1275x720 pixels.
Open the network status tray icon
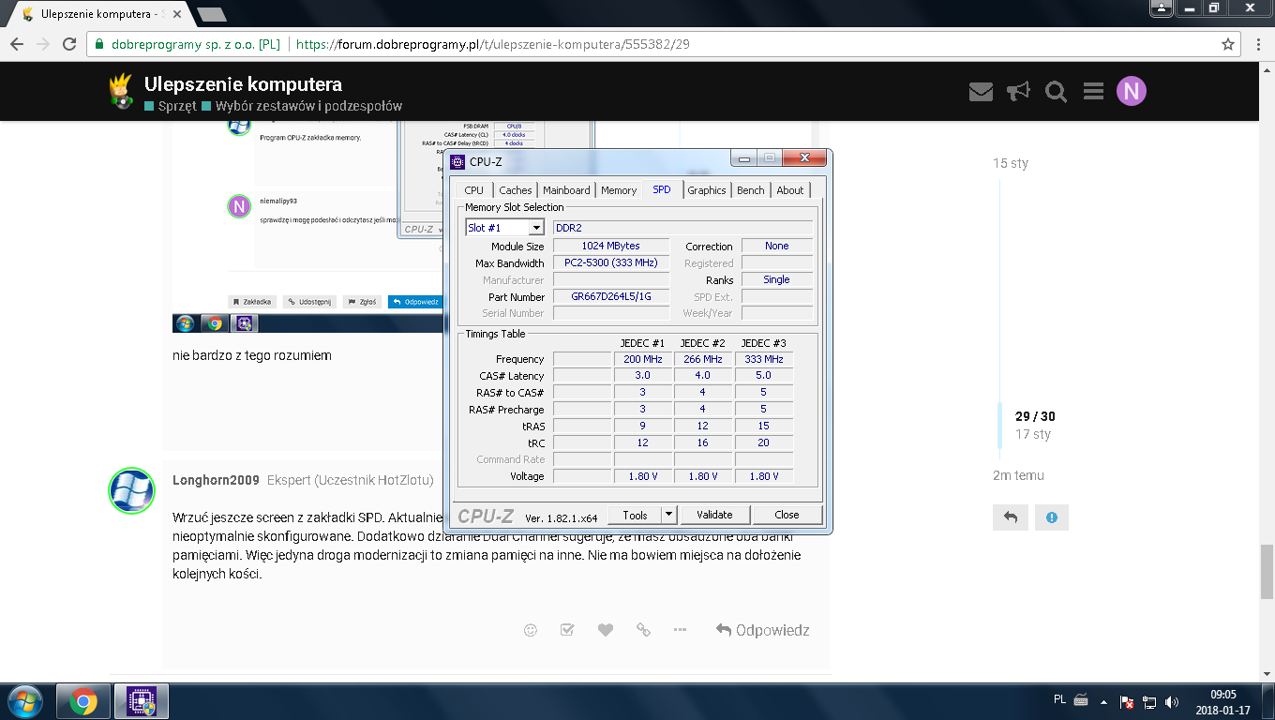click(x=1149, y=701)
